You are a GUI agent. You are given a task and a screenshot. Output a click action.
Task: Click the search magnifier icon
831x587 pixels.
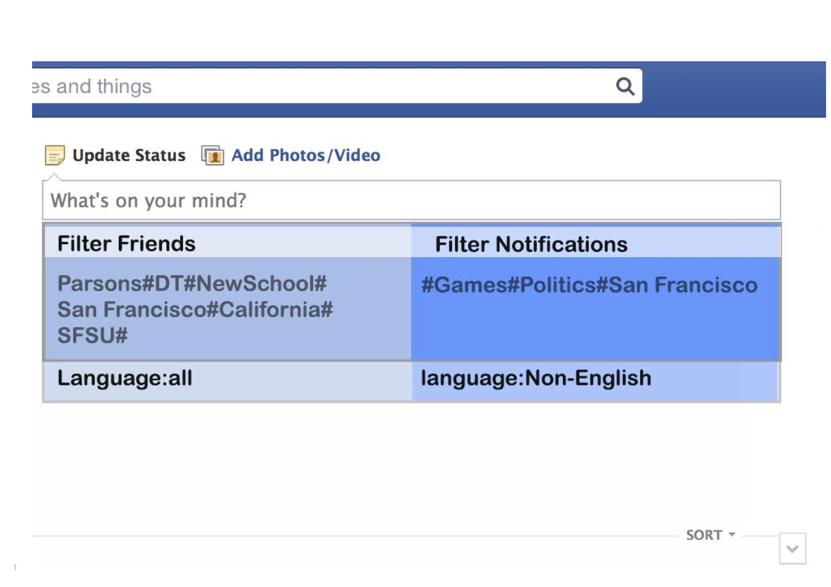(x=625, y=86)
